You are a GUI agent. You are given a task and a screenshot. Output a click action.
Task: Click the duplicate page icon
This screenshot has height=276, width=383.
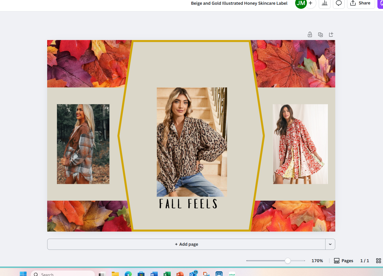tap(320, 34)
